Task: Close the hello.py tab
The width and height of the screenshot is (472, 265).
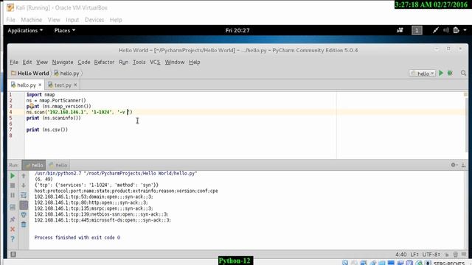Action: pos(40,85)
